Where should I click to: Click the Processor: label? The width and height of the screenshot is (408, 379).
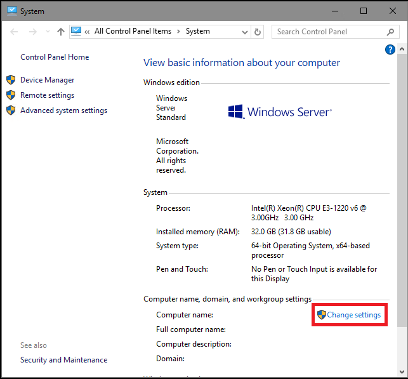coord(173,208)
